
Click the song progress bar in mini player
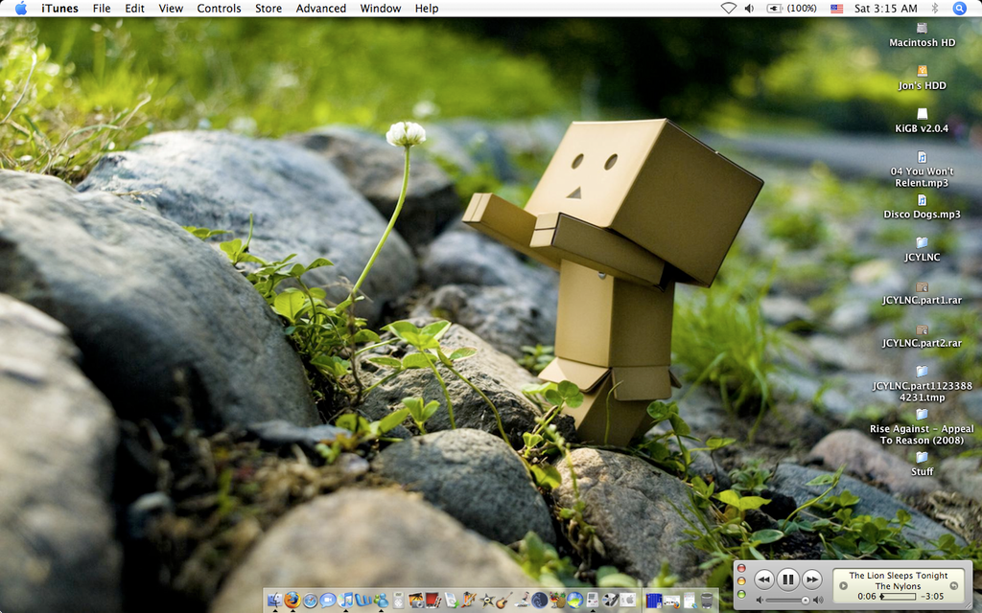(x=898, y=597)
